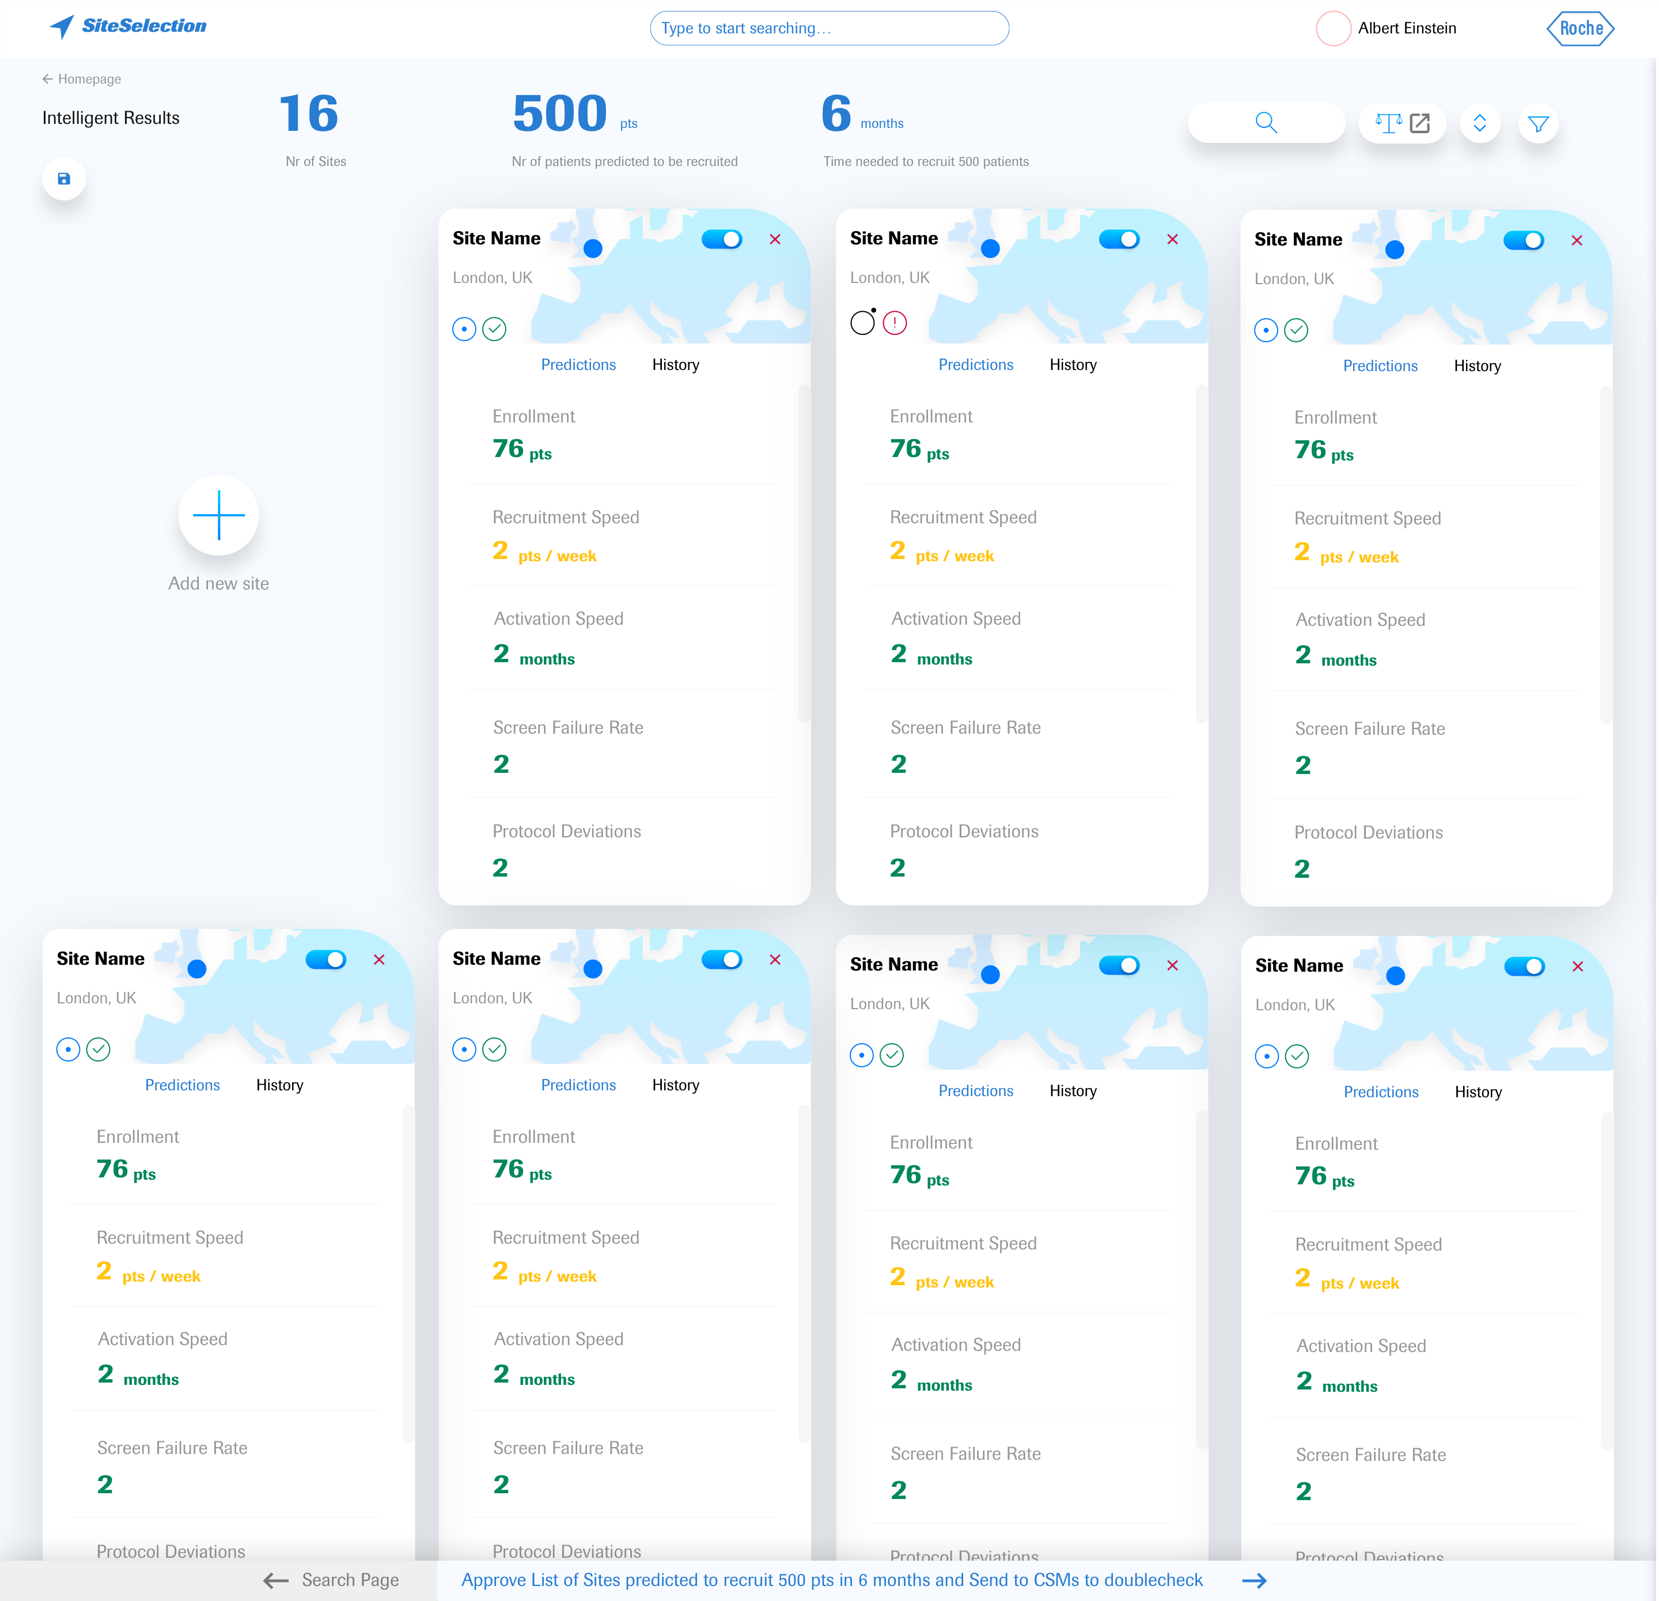1659x1601 pixels.
Task: Open the sort up-down chevrons control
Action: click(x=1479, y=123)
